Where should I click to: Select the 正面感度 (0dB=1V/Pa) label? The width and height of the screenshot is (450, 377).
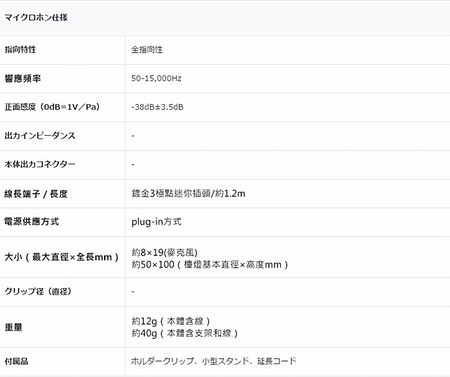tap(52, 107)
